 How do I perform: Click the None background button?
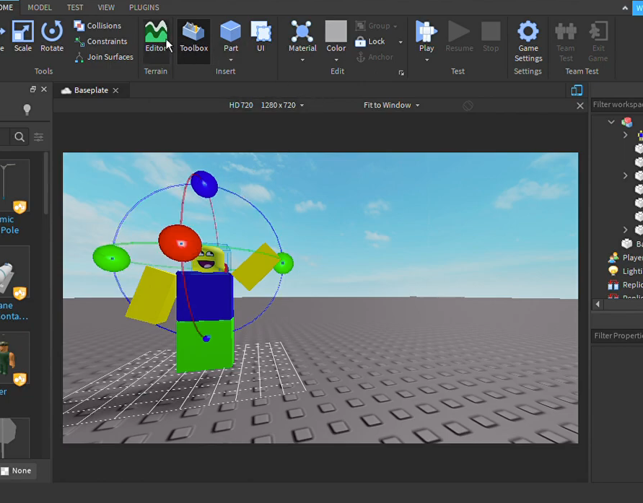pyautogui.click(x=17, y=471)
